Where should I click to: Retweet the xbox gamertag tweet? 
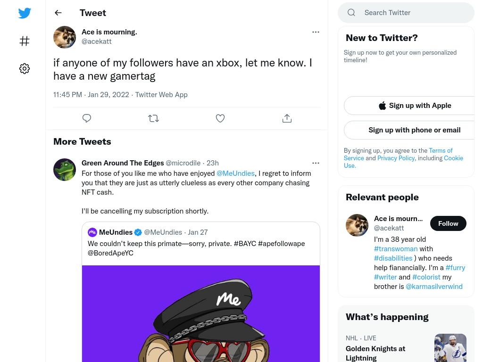(x=153, y=118)
